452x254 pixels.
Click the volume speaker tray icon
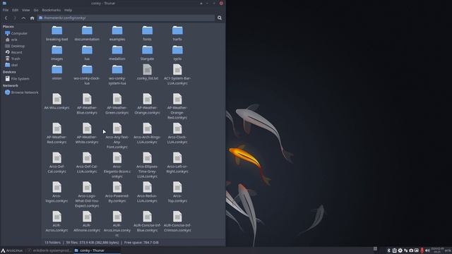(x=427, y=250)
